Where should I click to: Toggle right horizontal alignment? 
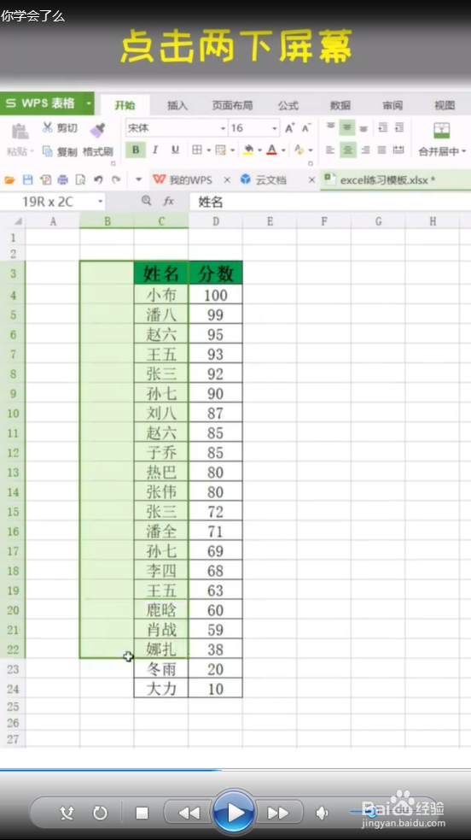(365, 150)
